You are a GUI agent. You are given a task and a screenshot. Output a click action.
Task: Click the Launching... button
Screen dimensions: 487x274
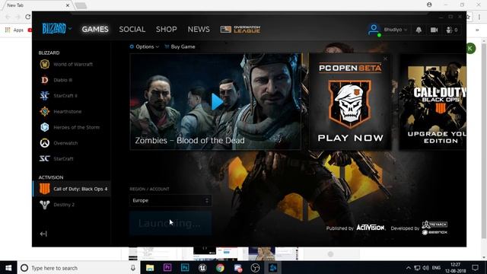pos(170,223)
